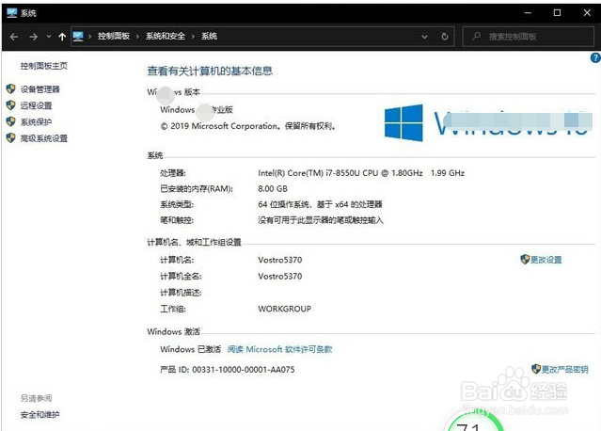
Task: Click the WORKGROUP value
Action: (284, 309)
